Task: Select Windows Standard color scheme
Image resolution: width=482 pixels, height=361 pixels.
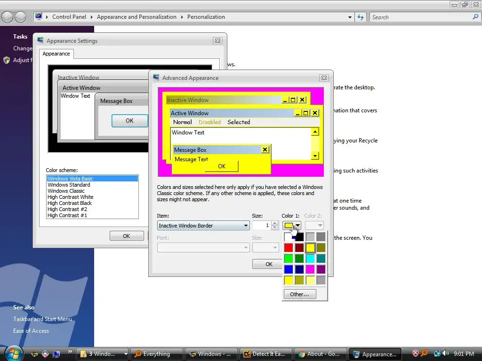Action: point(92,185)
